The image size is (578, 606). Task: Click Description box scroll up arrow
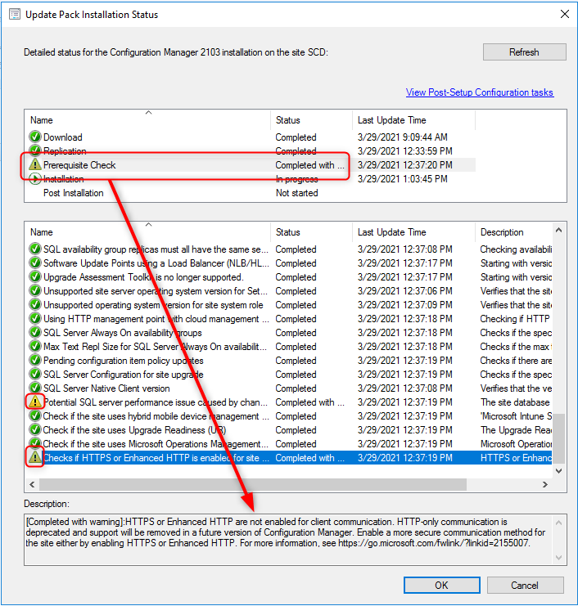(x=558, y=523)
